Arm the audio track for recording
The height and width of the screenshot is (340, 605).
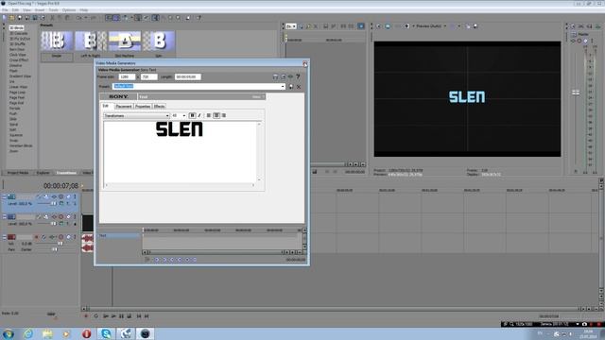click(37, 237)
